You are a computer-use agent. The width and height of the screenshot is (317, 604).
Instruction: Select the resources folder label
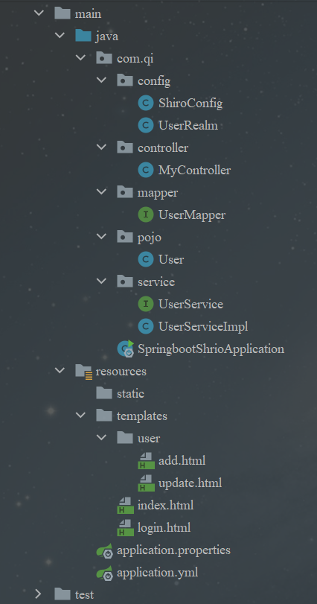[121, 372]
